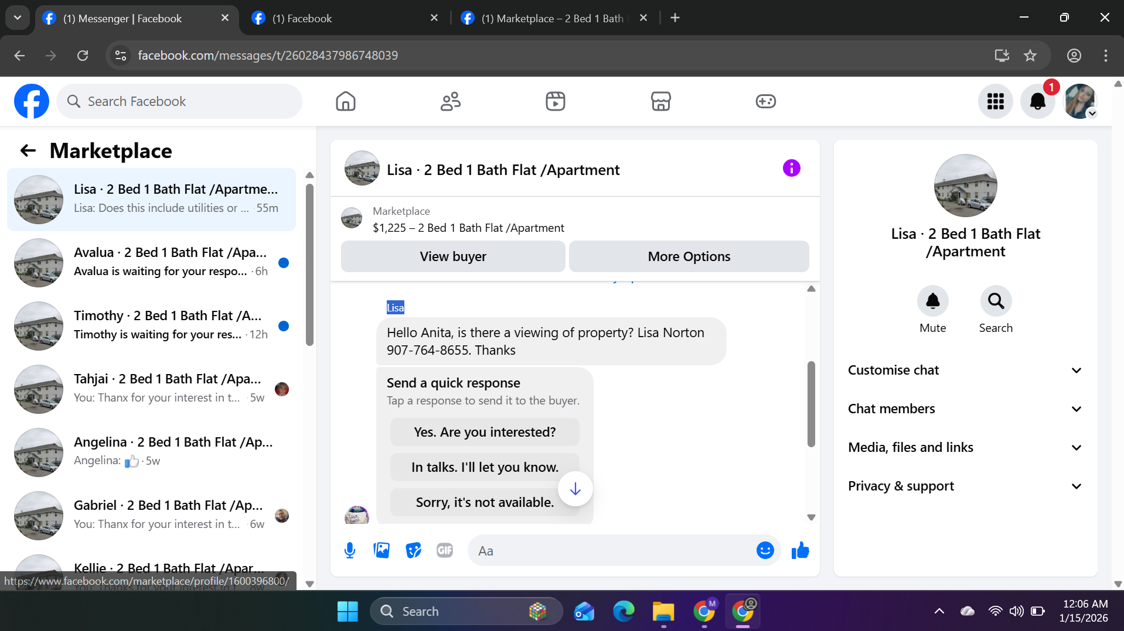The width and height of the screenshot is (1124, 631).
Task: Open the notifications bell with badge
Action: (x=1038, y=101)
